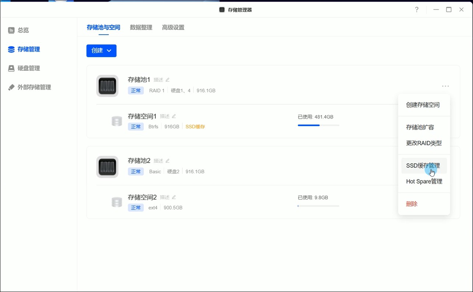Screen dimensions: 473x292
Task: Switch to the 高级设置 tab
Action: pos(173,27)
